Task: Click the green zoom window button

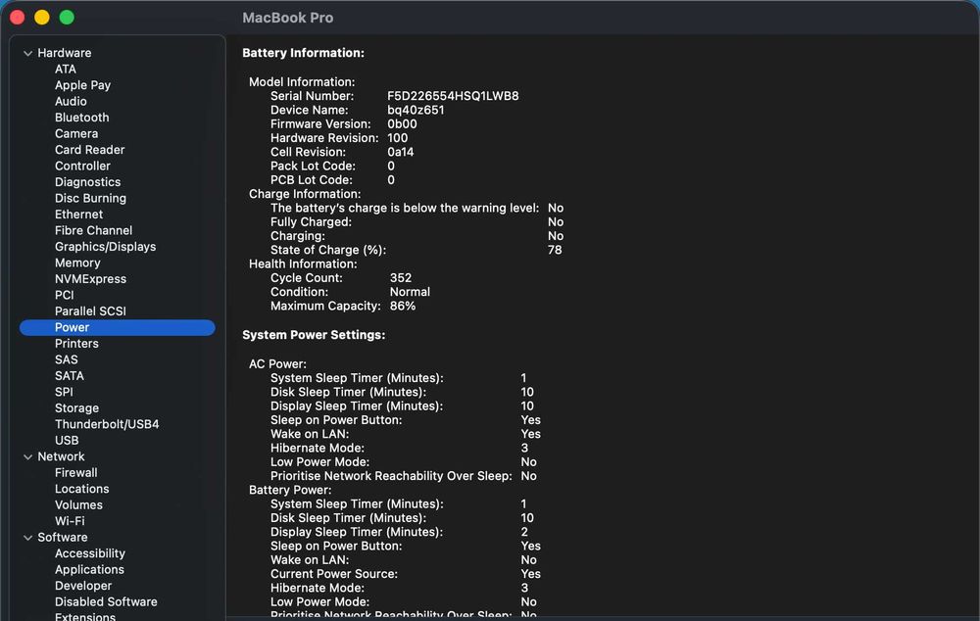Action: click(67, 18)
